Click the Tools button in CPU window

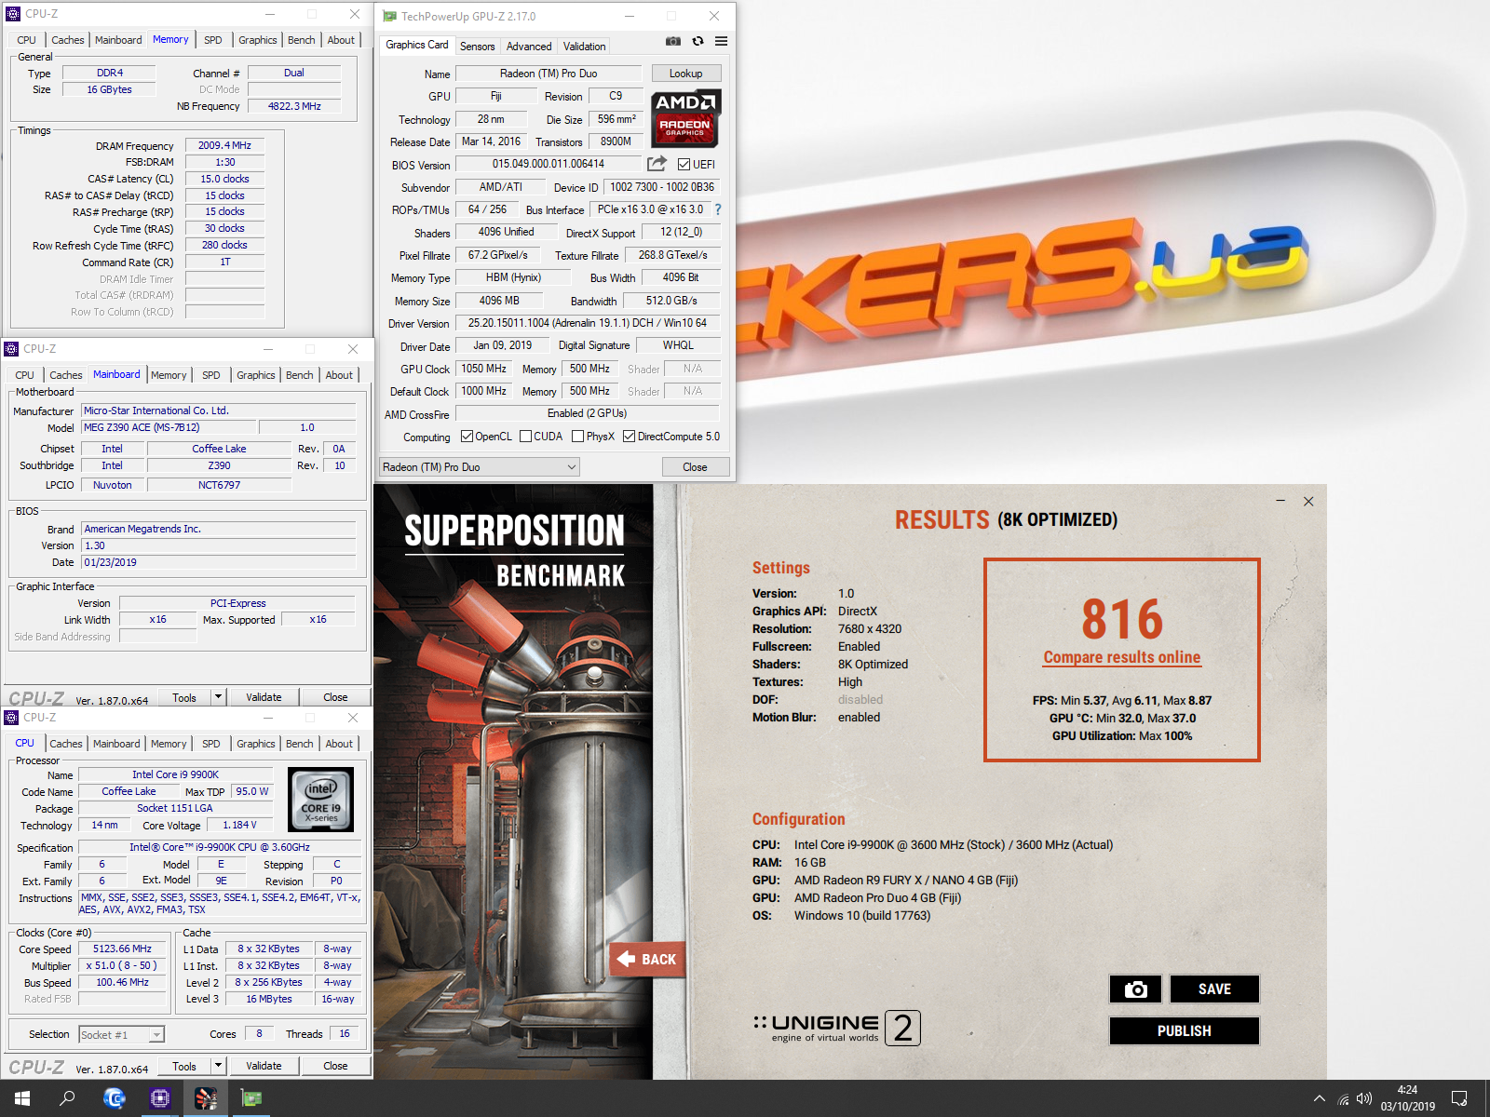click(x=184, y=1066)
